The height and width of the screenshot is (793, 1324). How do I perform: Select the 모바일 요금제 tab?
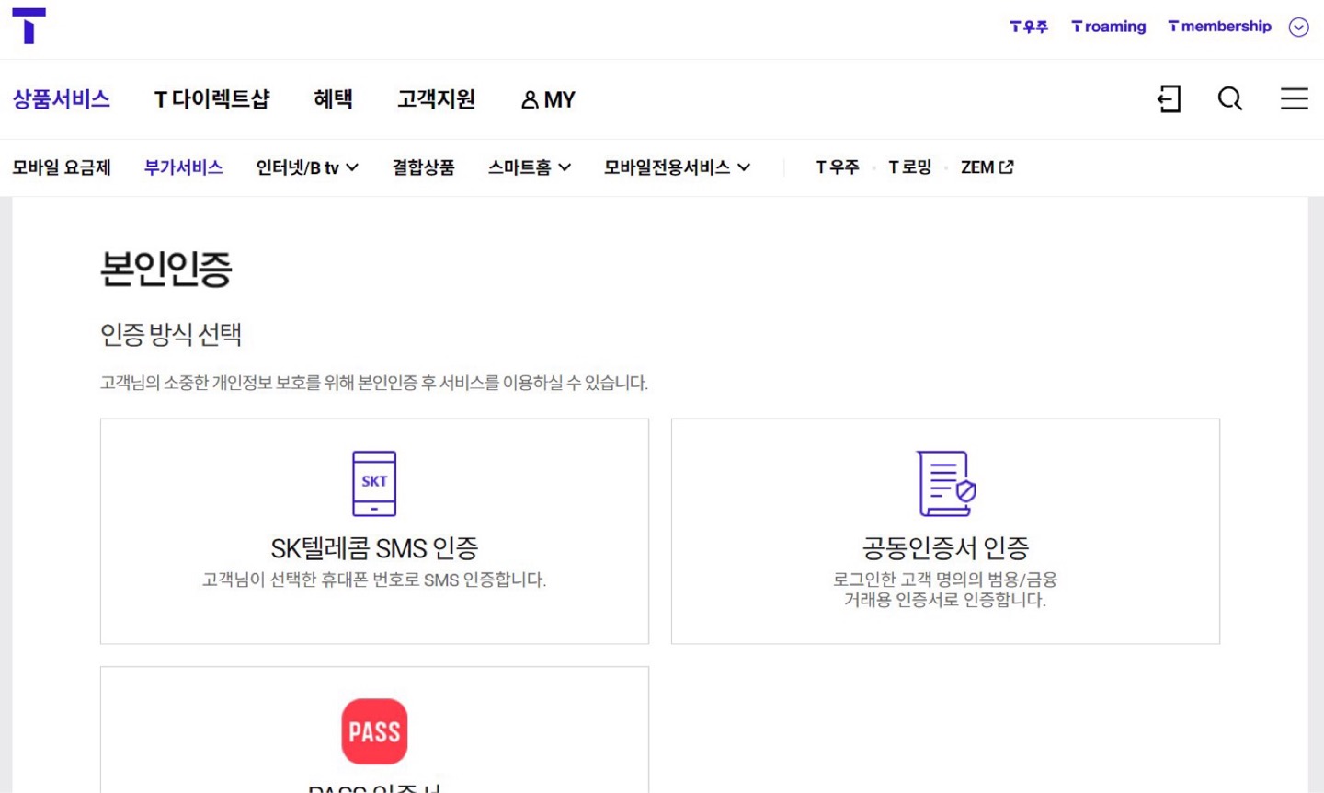(x=62, y=167)
